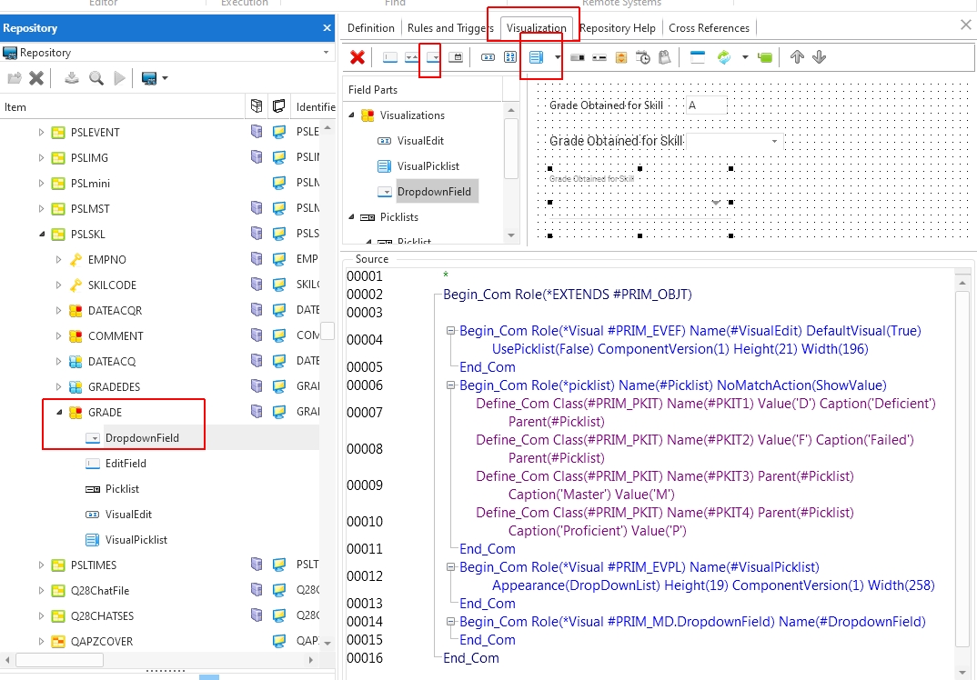Click the dropdown field visualization toolbar icon

[x=433, y=57]
